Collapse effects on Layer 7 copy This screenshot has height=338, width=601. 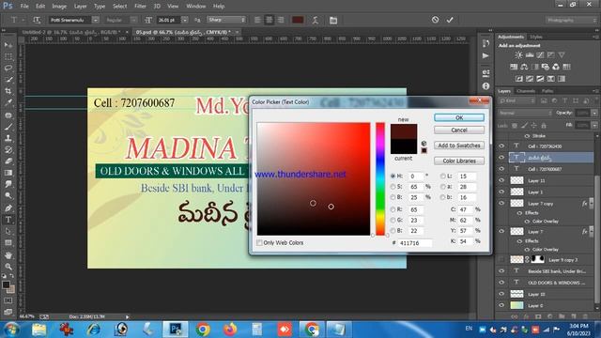[592, 203]
